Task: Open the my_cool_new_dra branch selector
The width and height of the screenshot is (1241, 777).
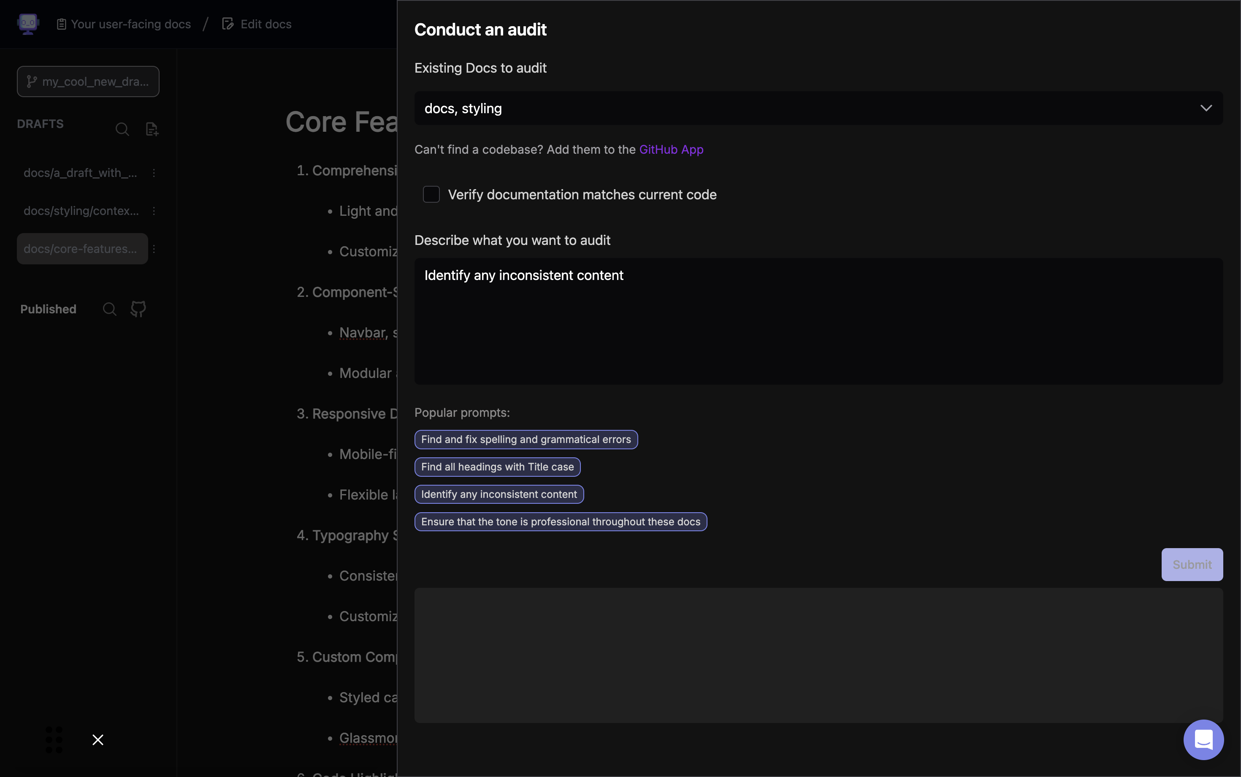Action: pos(88,81)
